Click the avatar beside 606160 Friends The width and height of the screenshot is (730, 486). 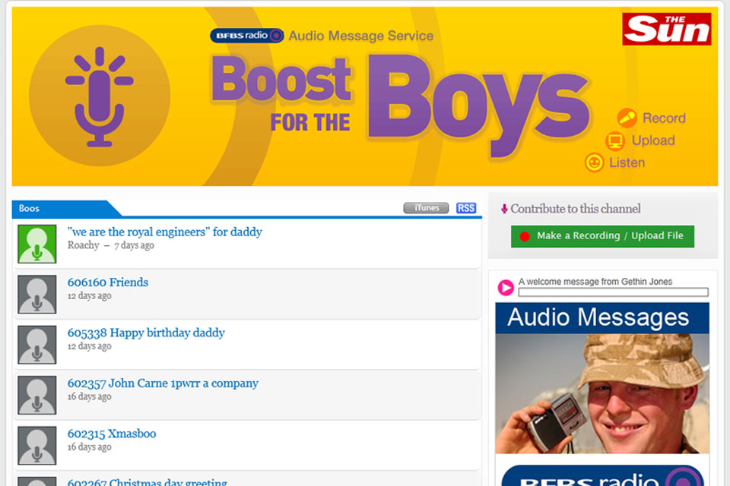pos(37,295)
